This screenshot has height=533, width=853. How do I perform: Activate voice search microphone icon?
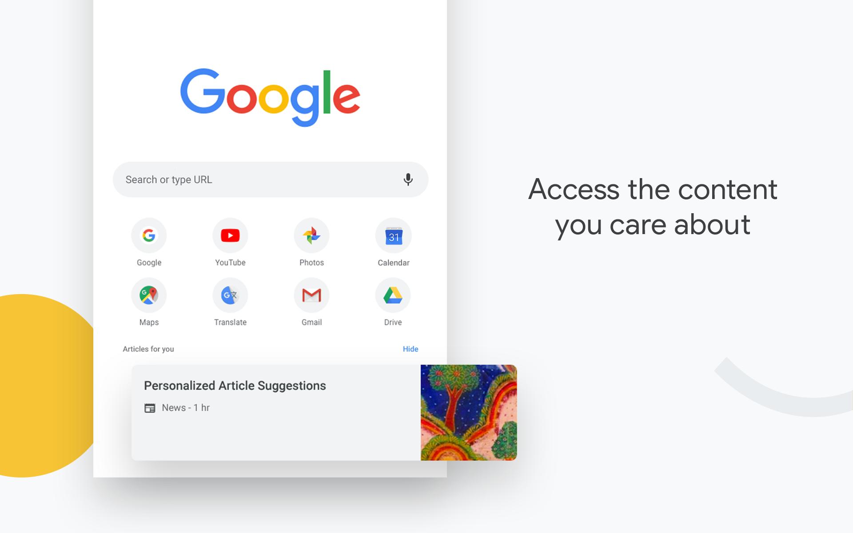(408, 179)
